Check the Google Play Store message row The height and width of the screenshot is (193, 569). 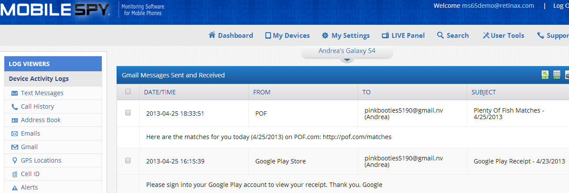coord(128,160)
